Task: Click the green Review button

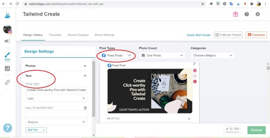Action: (256, 130)
